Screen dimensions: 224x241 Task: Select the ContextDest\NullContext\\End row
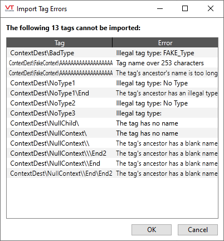coord(112,163)
